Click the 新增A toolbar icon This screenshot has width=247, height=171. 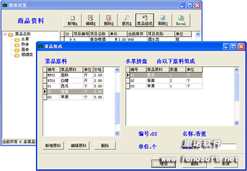tap(72, 20)
